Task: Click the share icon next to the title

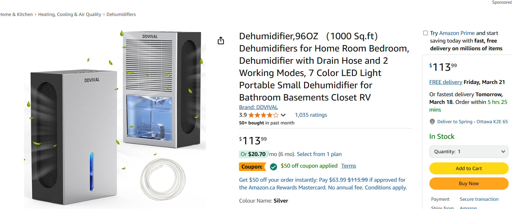Action: [x=221, y=40]
